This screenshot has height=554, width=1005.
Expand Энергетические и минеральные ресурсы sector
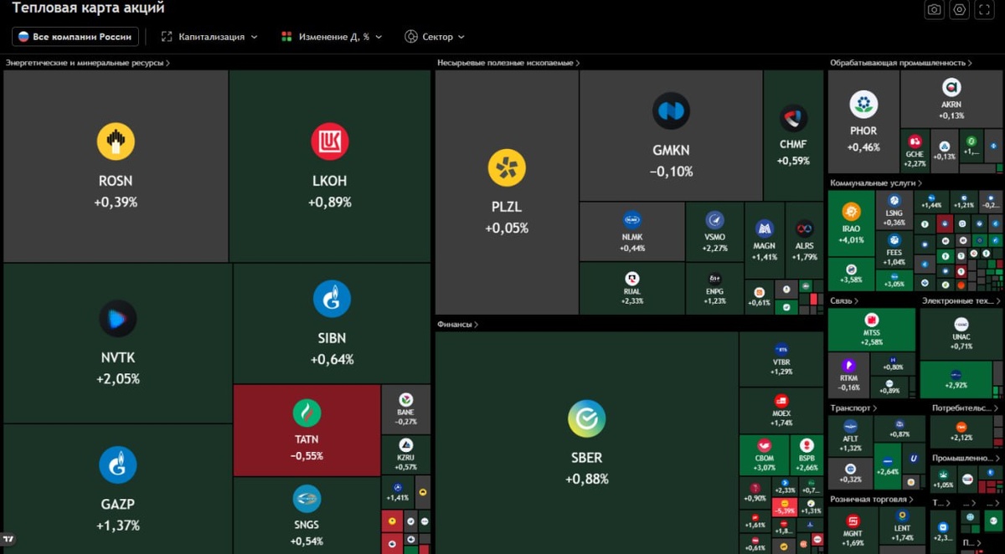click(x=87, y=63)
